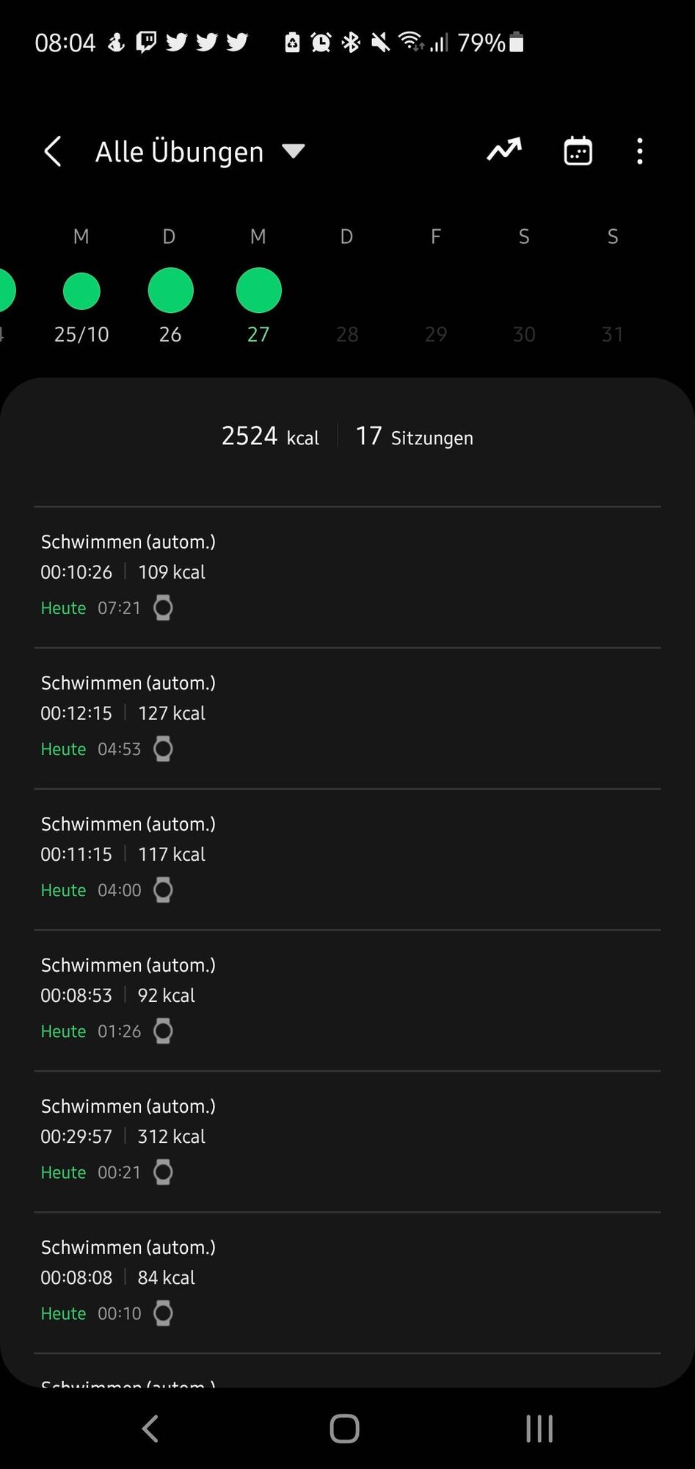Image resolution: width=695 pixels, height=1469 pixels.
Task: Open the three-dot more options menu
Action: 640,151
